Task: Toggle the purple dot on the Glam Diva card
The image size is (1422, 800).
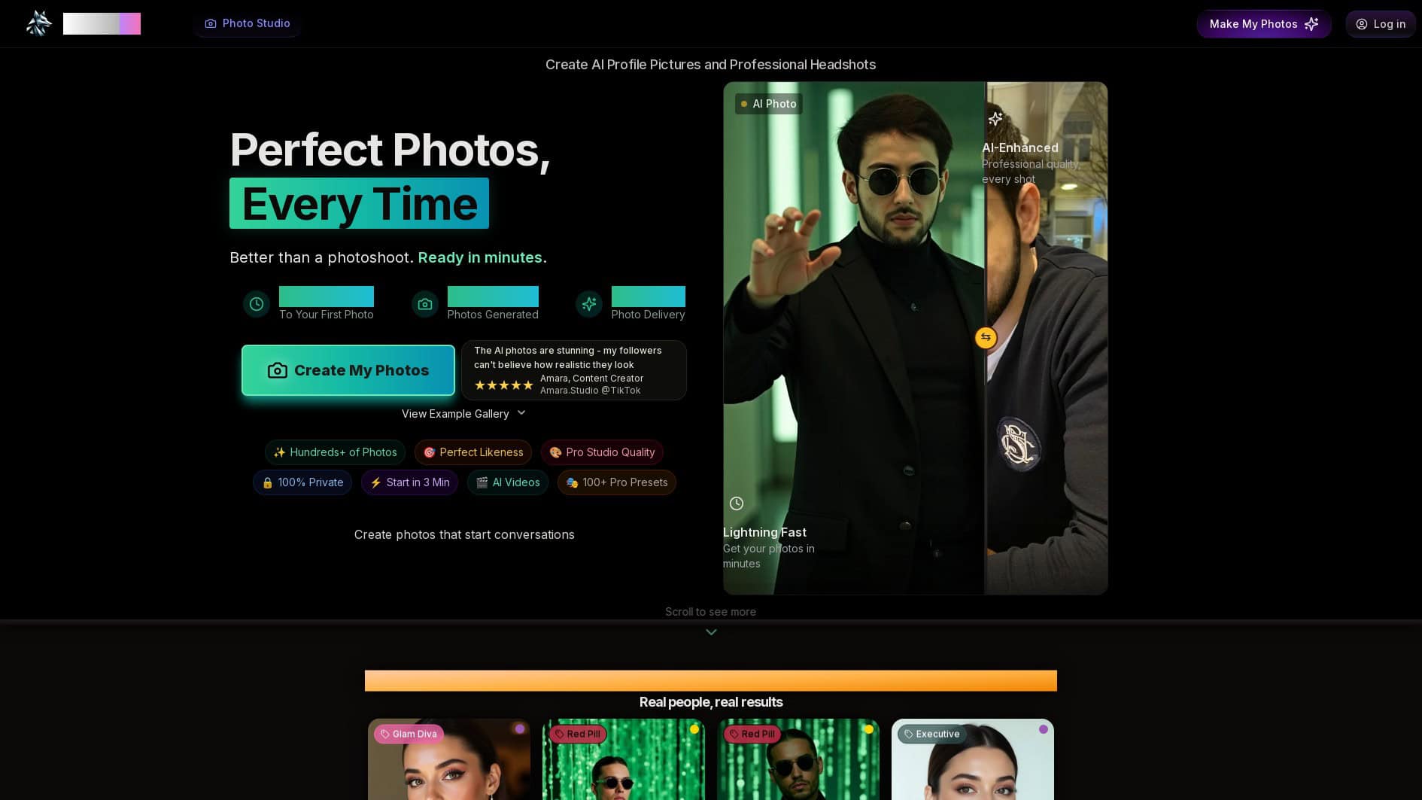Action: pyautogui.click(x=521, y=729)
